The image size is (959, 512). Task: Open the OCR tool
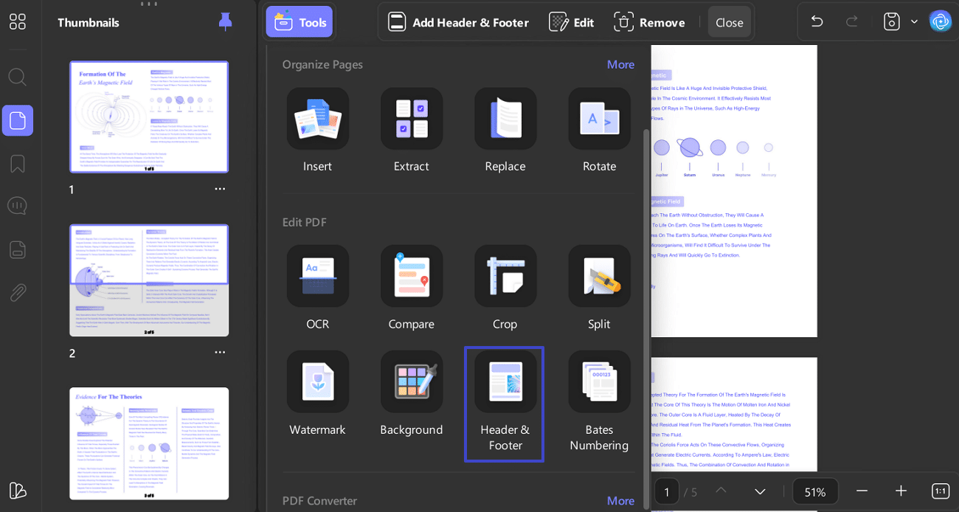click(x=317, y=277)
